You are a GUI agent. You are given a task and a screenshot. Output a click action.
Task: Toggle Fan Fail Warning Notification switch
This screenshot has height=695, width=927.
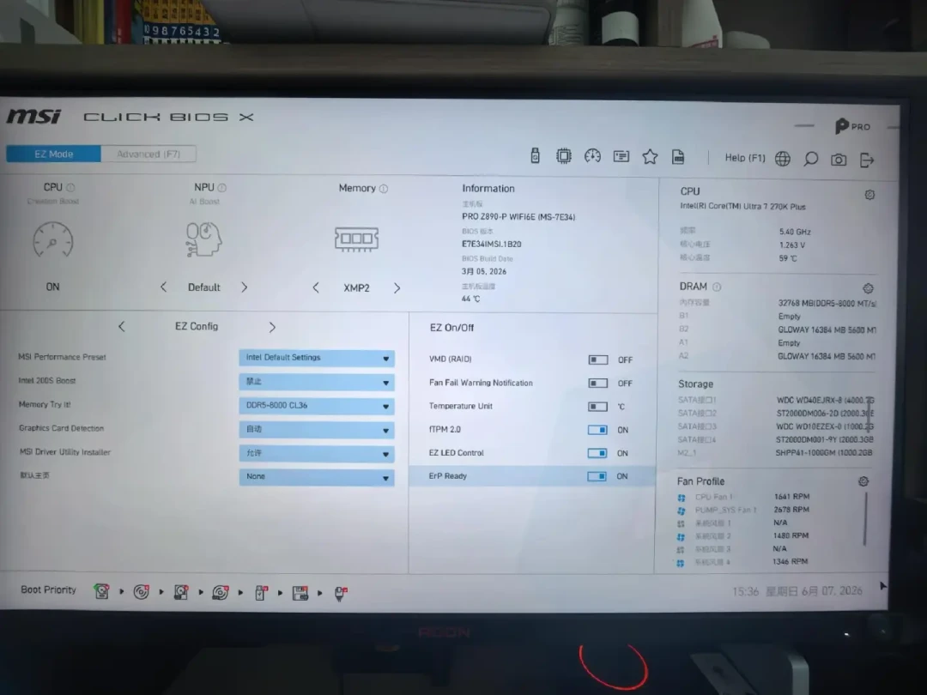[x=597, y=383]
